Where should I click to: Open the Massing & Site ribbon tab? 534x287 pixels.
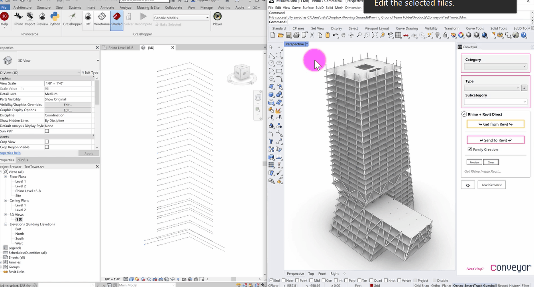148,8
